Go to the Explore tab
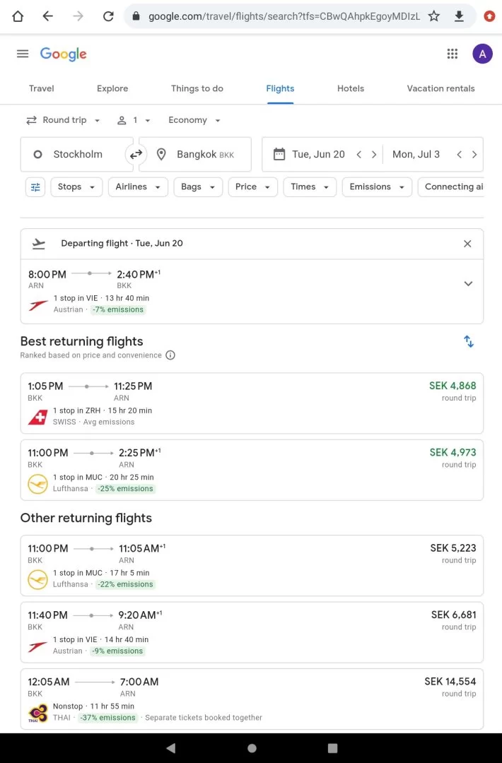502x763 pixels. point(112,88)
